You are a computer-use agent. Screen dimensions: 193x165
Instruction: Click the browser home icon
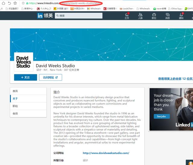(x=3, y=3)
